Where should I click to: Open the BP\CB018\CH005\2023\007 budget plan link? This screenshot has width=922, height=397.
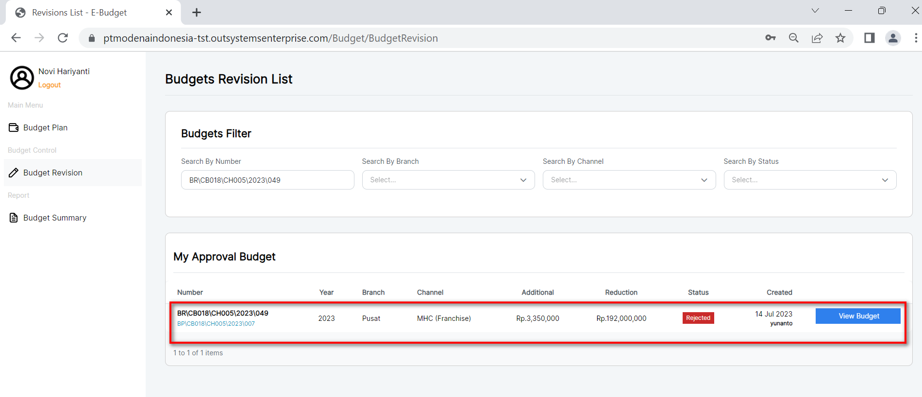point(216,324)
